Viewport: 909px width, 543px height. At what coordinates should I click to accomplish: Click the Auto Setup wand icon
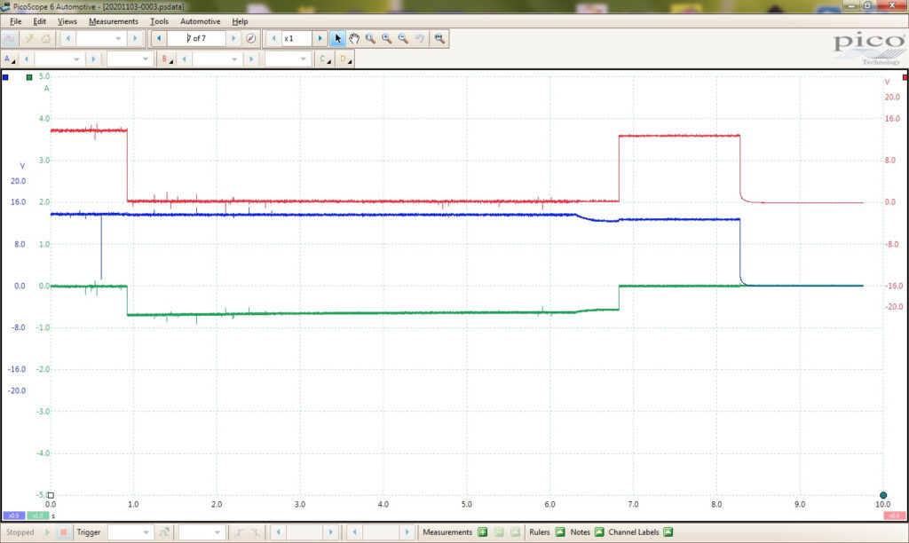[x=28, y=39]
